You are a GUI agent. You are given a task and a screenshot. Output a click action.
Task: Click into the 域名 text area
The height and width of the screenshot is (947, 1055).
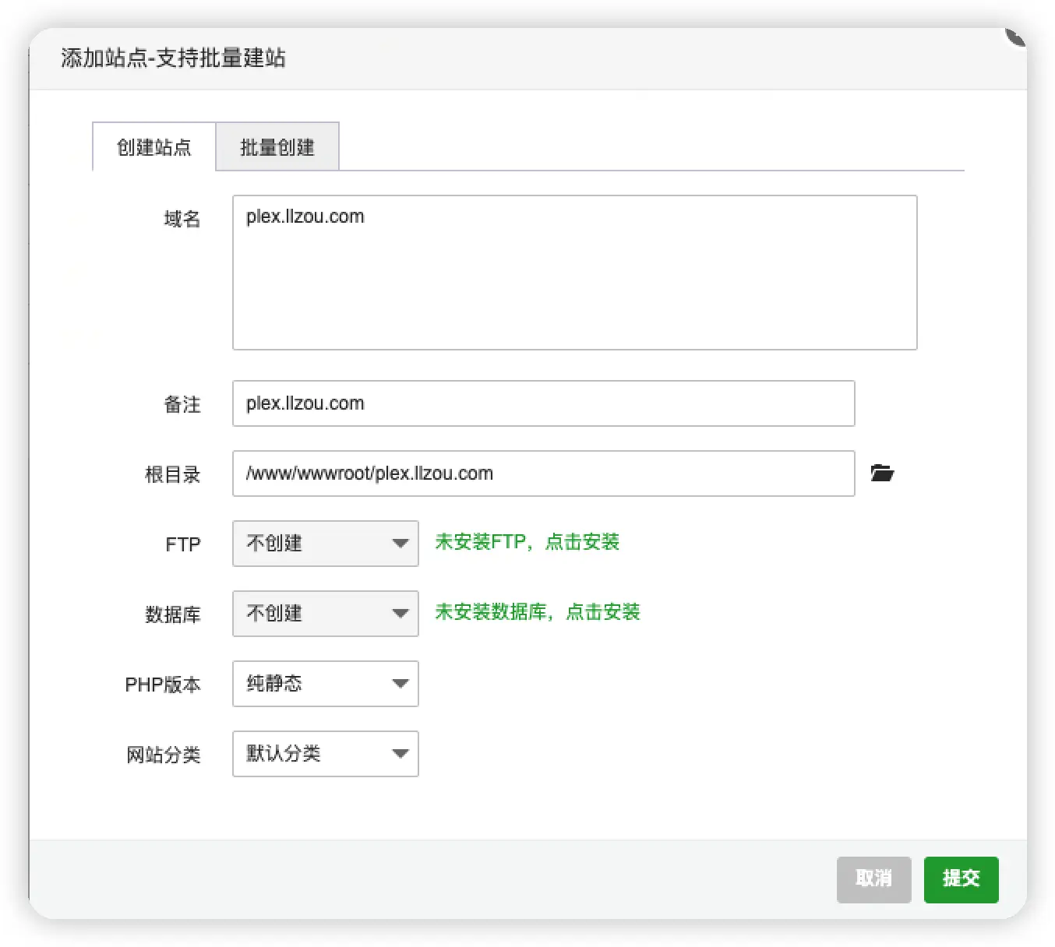575,273
